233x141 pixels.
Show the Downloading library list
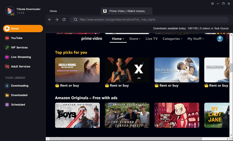click(17, 86)
